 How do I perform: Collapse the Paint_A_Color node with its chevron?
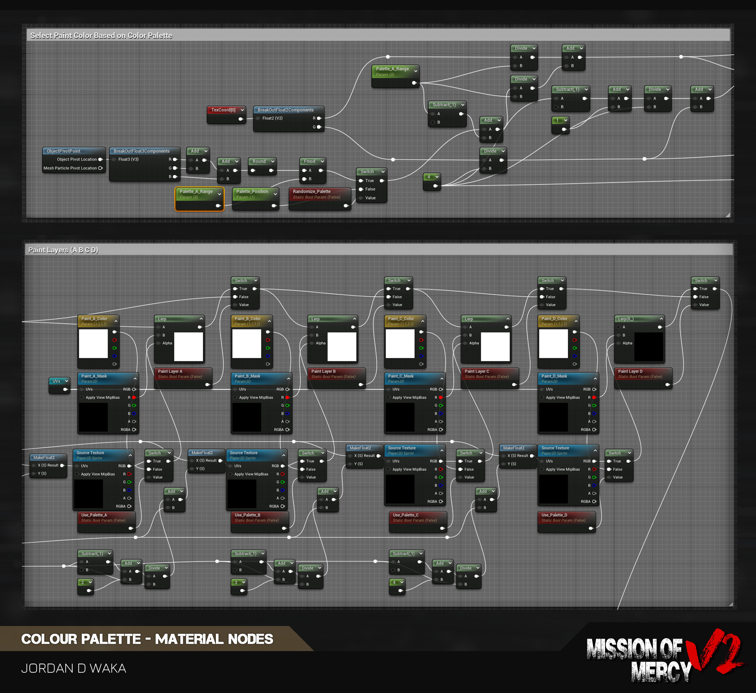coord(116,321)
